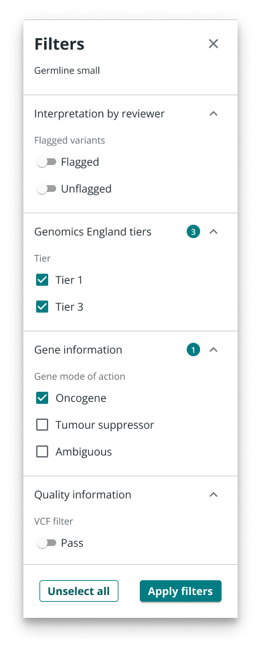Collapse Quality information section chevron

(x=213, y=495)
